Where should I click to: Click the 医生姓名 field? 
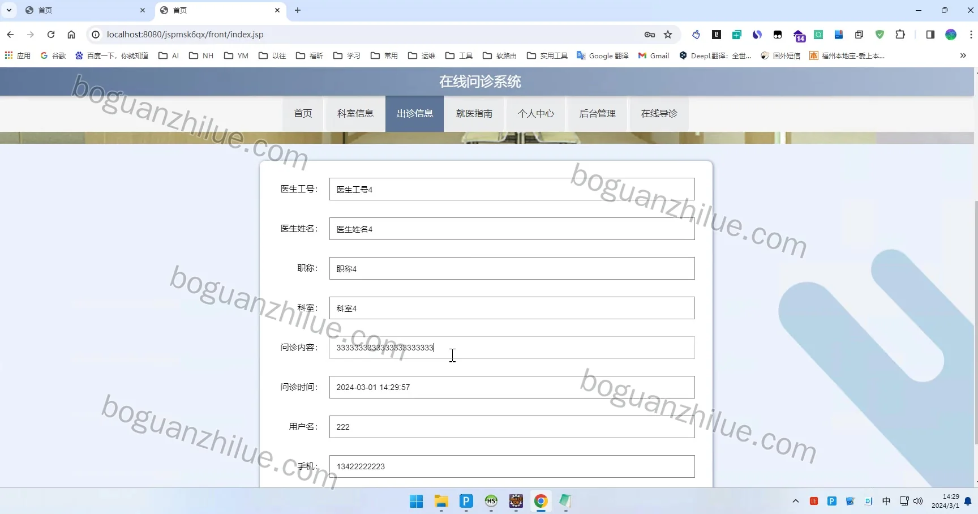512,229
